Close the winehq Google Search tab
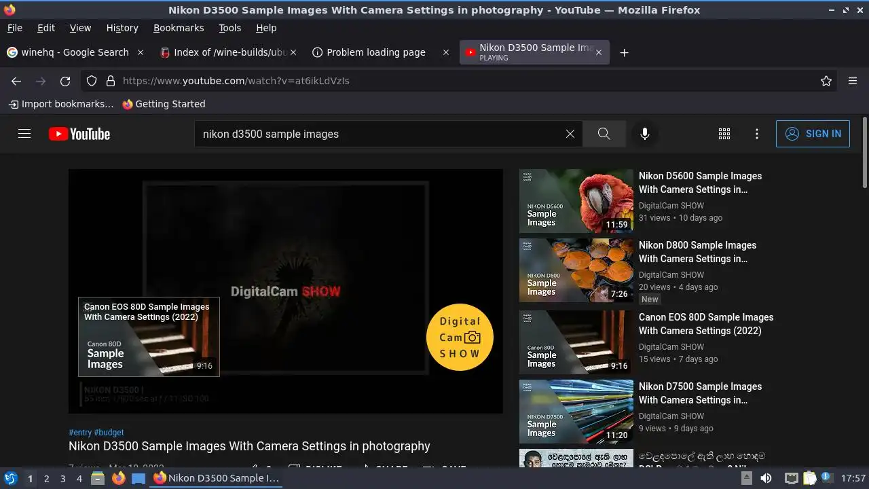 tap(141, 52)
